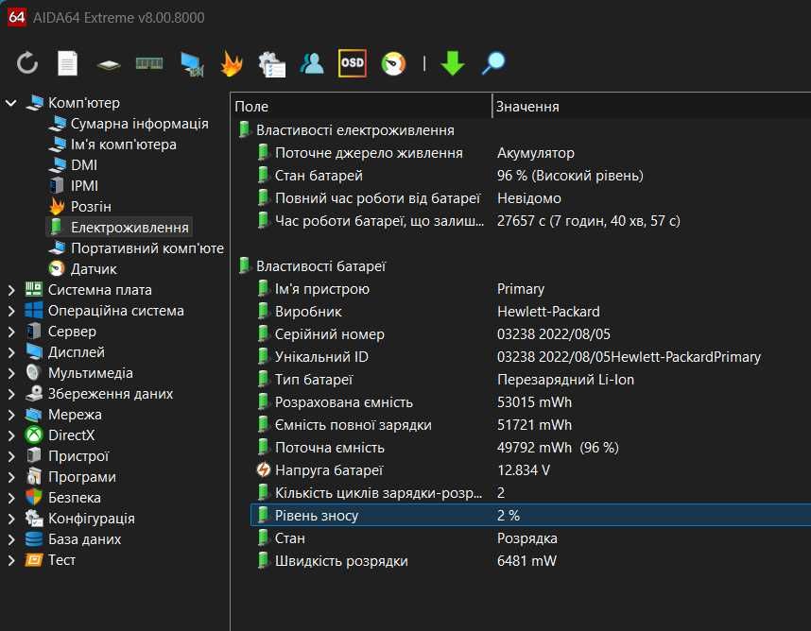Open the memory module toolbar icon
The width and height of the screenshot is (811, 631).
tap(149, 63)
